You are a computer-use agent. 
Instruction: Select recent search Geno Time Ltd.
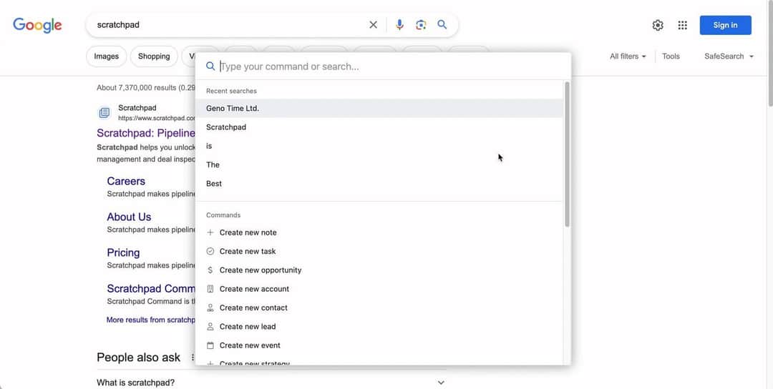coord(379,108)
